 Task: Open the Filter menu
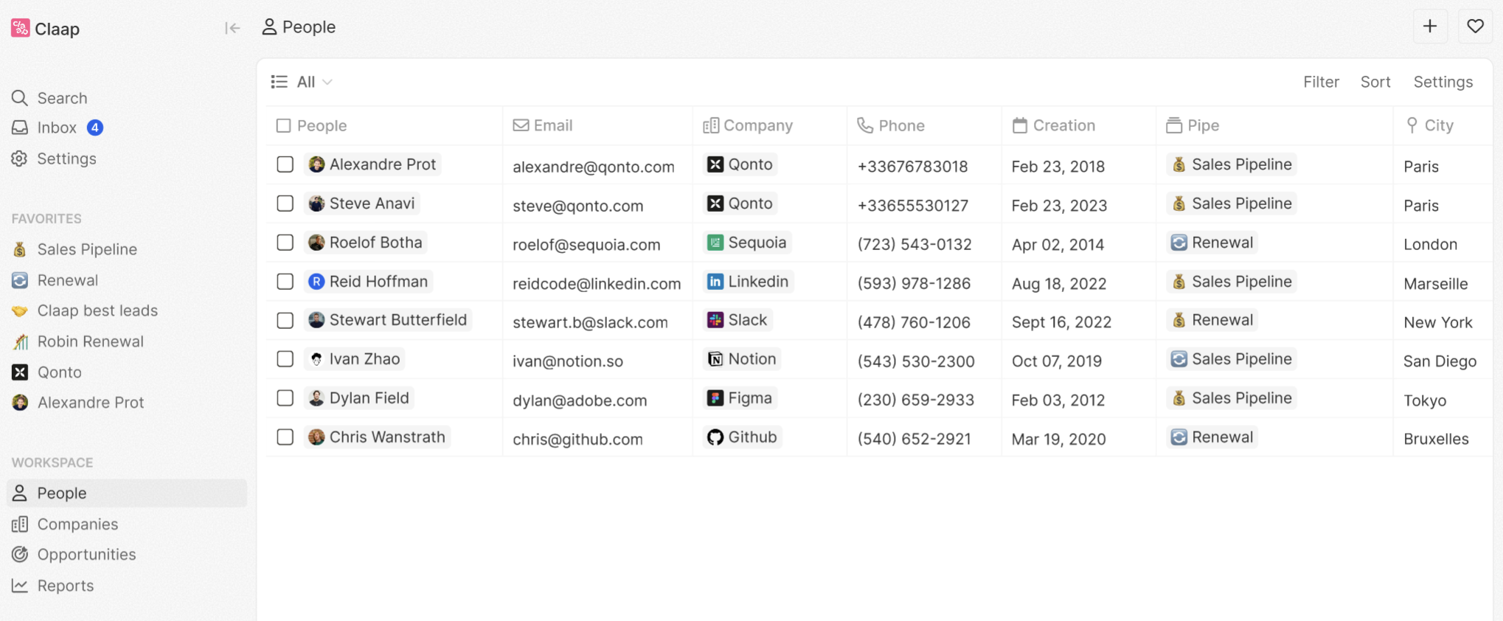(1320, 82)
